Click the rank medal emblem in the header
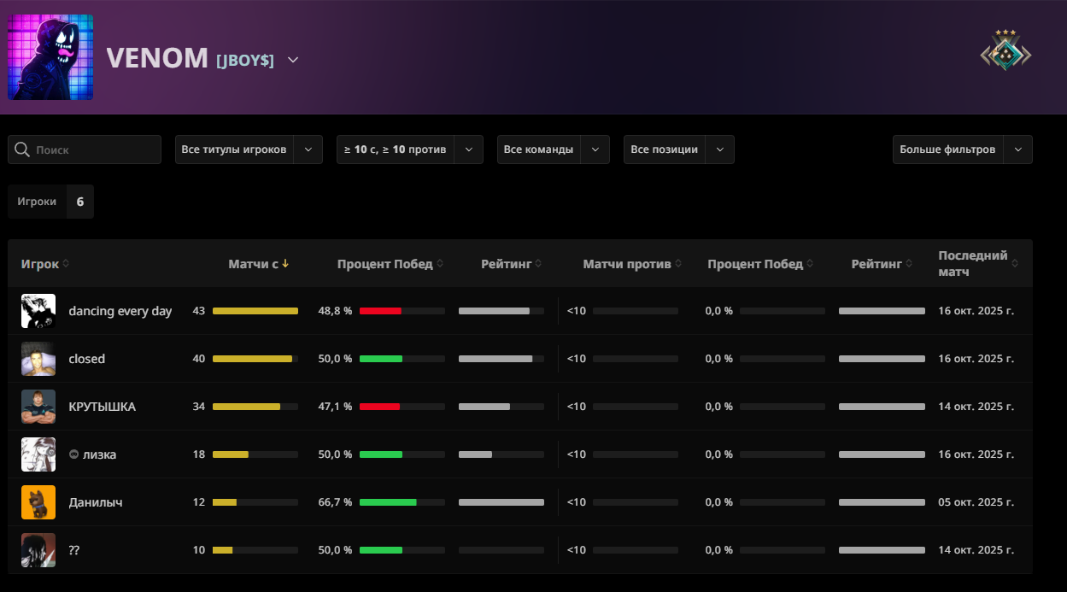The height and width of the screenshot is (592, 1067). pyautogui.click(x=1005, y=52)
